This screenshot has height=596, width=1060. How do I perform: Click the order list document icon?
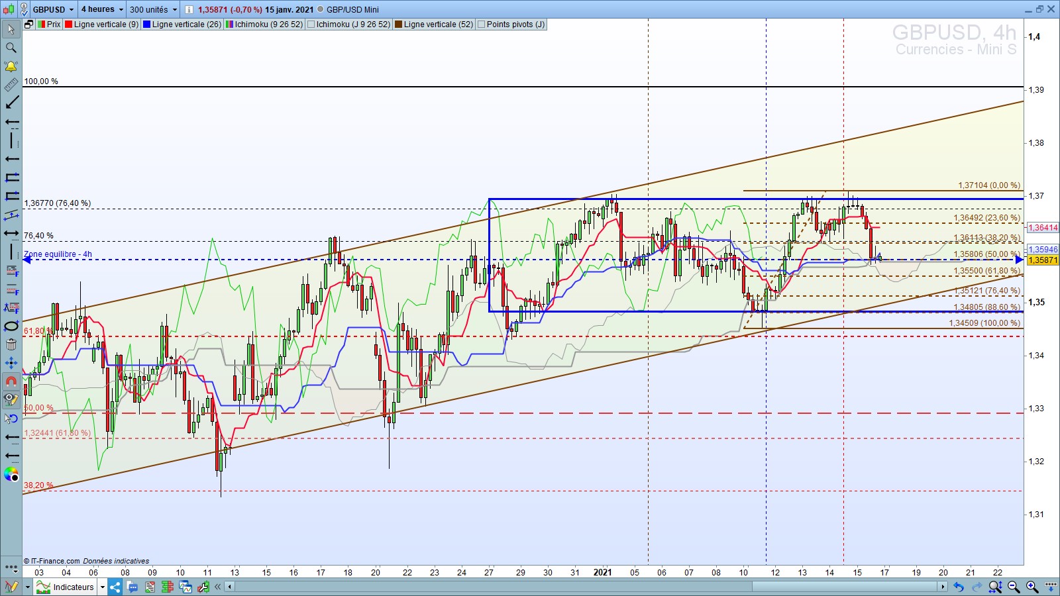pyautogui.click(x=150, y=587)
